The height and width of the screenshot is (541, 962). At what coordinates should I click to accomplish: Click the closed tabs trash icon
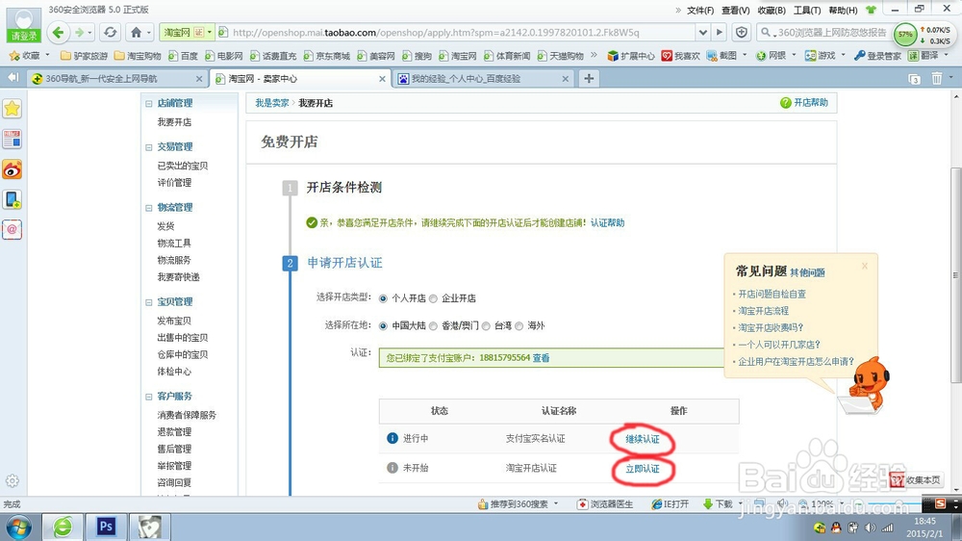[x=937, y=79]
